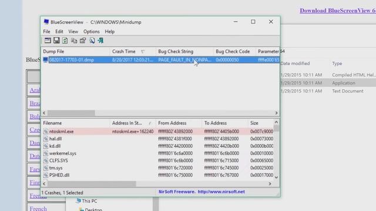Open the View menu
Viewport: 376px width, 211px height.
pos(73,32)
